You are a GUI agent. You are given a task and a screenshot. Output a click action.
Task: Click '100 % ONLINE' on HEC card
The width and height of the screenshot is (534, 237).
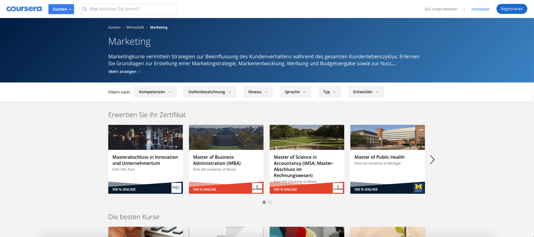(124, 190)
